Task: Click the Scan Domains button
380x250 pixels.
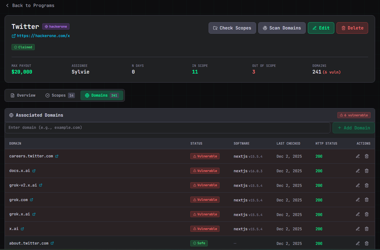Action: [x=282, y=28]
